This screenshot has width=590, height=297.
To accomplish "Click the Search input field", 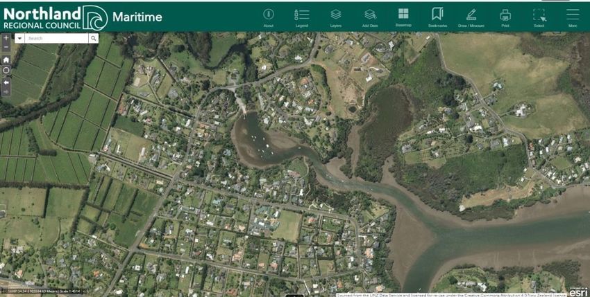I will tap(56, 39).
